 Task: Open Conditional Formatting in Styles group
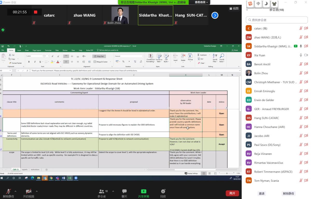150,58
